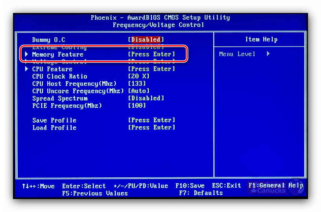Viewport: 321px width, 212px height.
Task: Change CPU Uncore Frequency [Auto] value
Action: coord(138,91)
